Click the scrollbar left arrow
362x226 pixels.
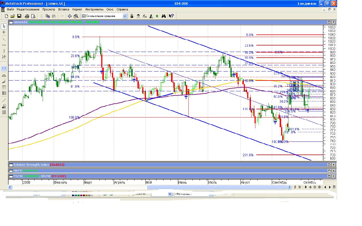[x=10, y=187]
